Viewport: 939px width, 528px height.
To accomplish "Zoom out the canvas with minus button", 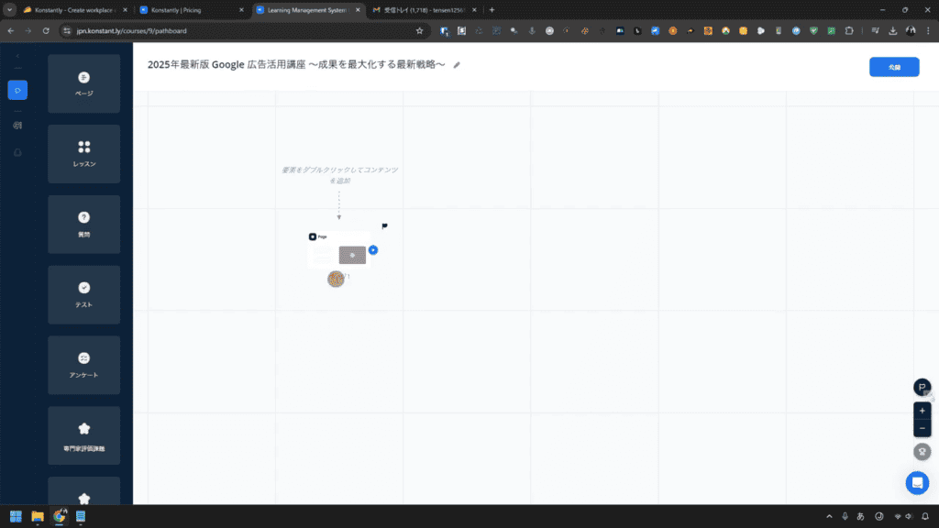I will pyautogui.click(x=922, y=428).
